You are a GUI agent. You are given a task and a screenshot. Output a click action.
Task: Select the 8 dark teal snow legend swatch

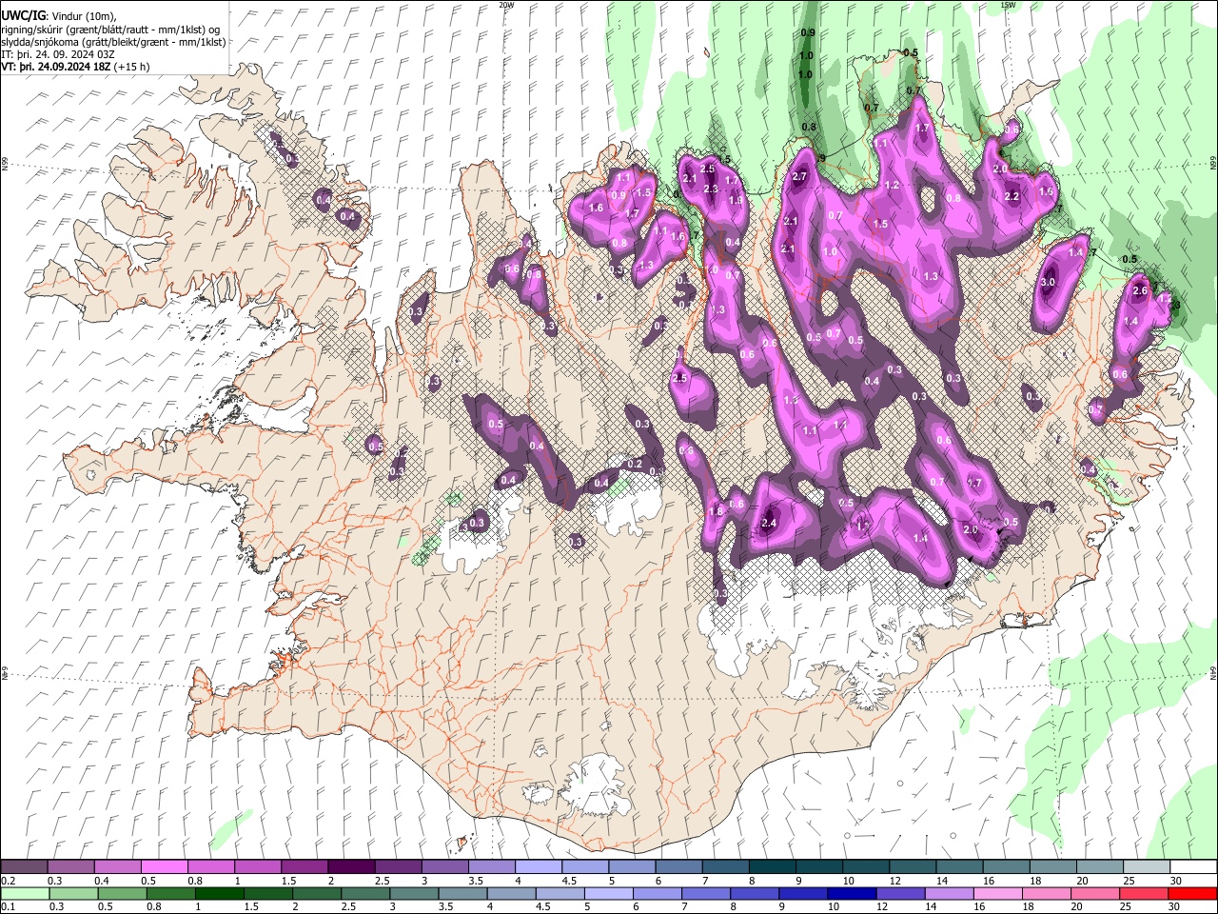coord(773,866)
